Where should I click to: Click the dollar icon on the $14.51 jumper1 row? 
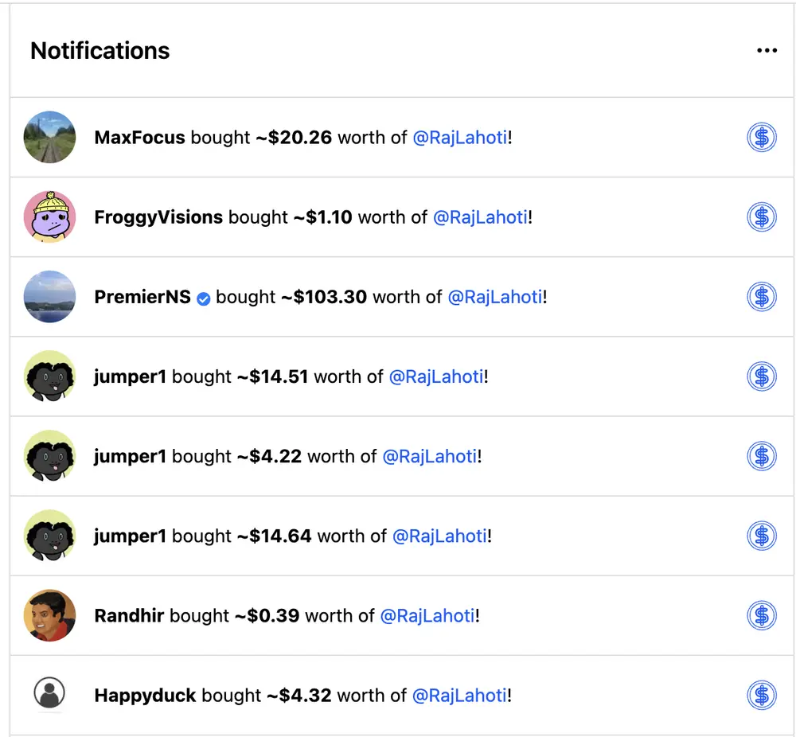point(762,376)
